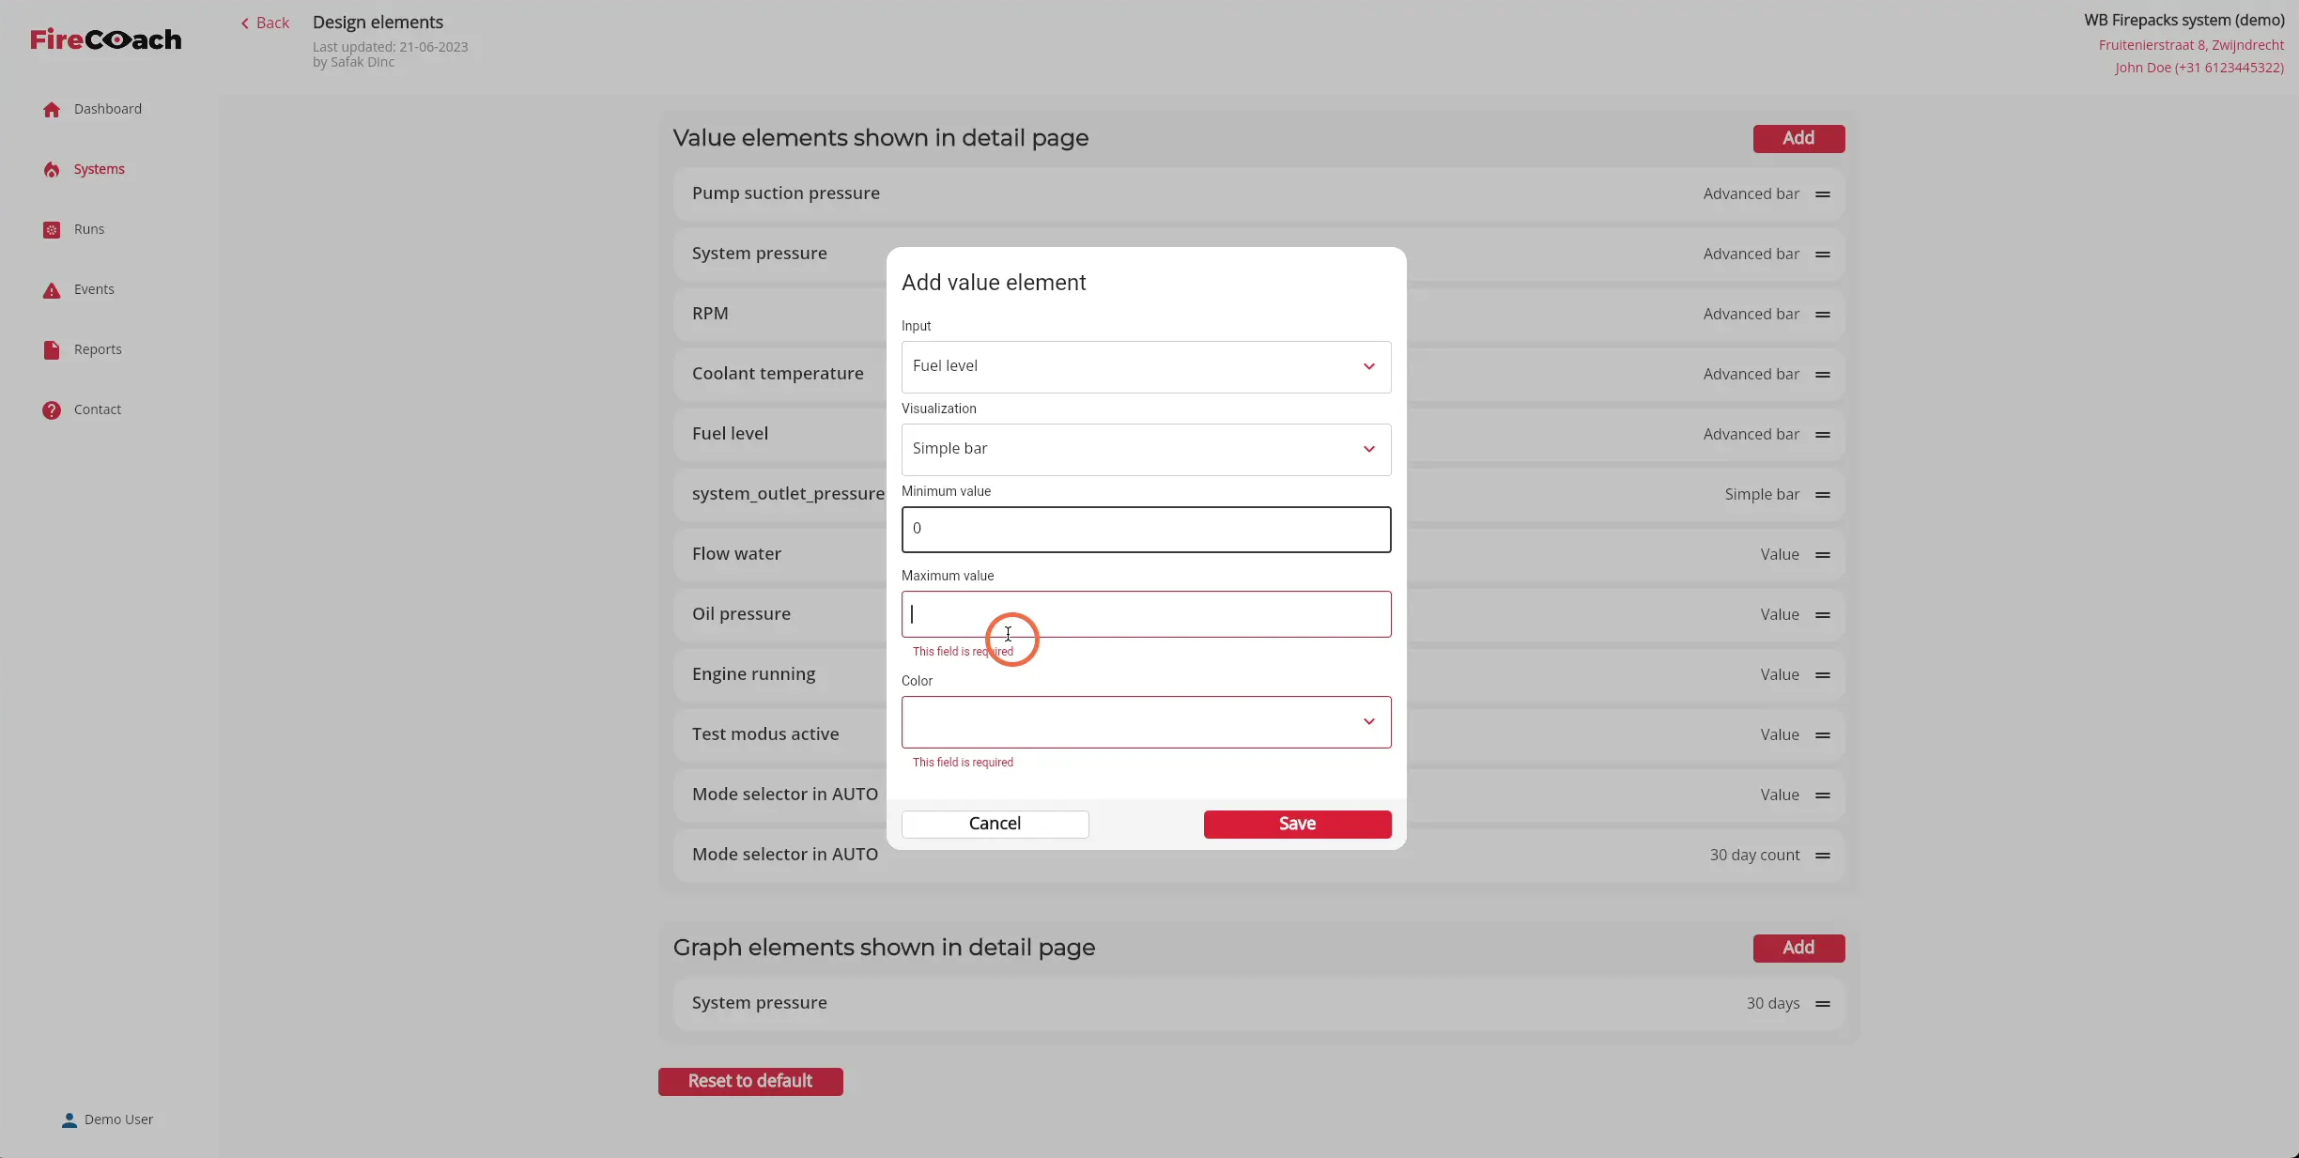This screenshot has width=2299, height=1158.
Task: Click into the Minimum value field
Action: pyautogui.click(x=1146, y=530)
